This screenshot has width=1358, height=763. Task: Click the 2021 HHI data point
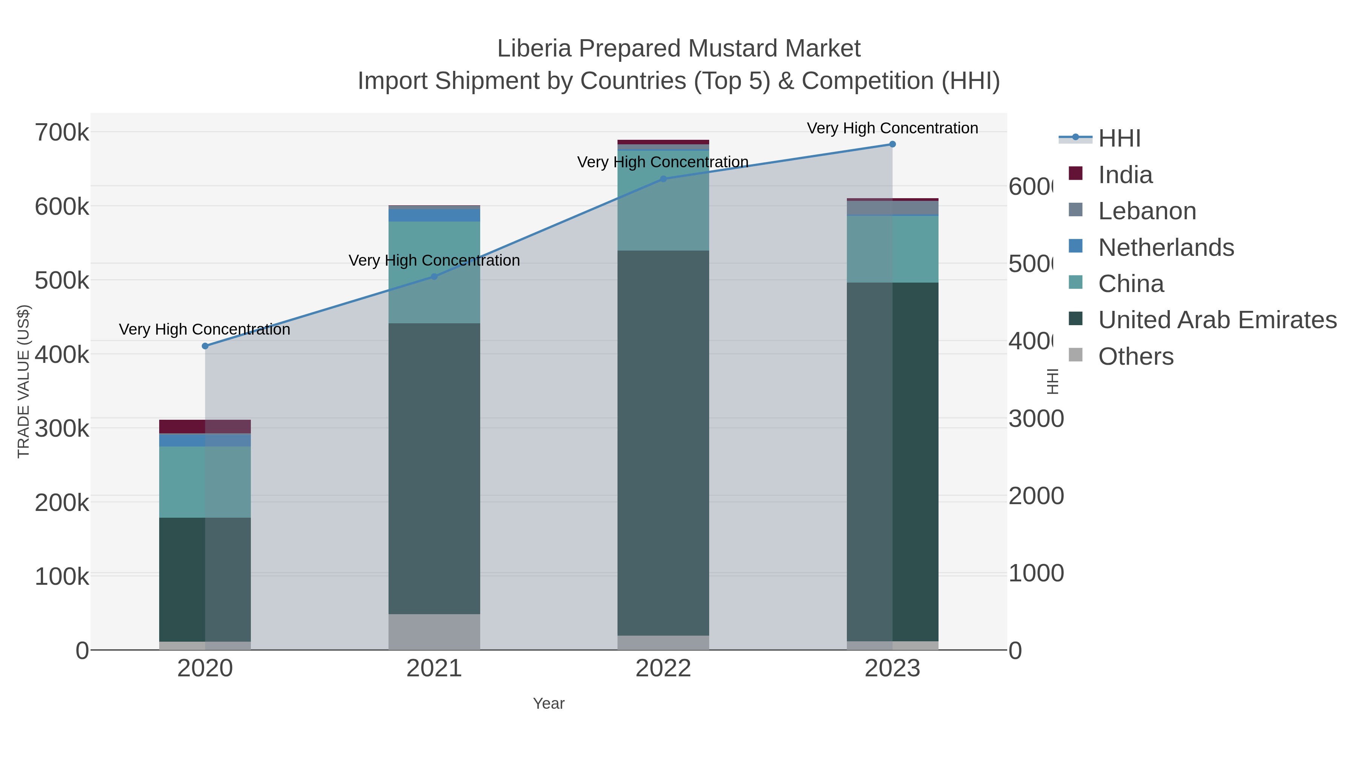coord(435,277)
